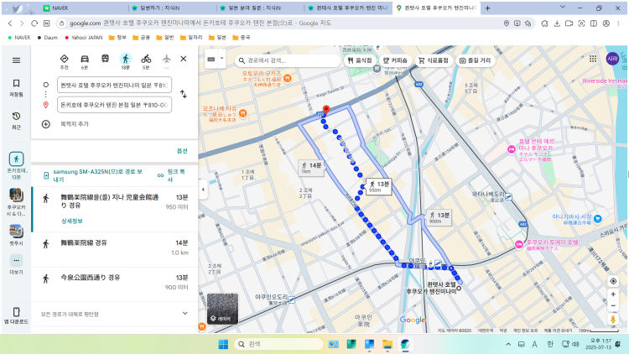
Task: Select the walking travel mode
Action: (126, 61)
